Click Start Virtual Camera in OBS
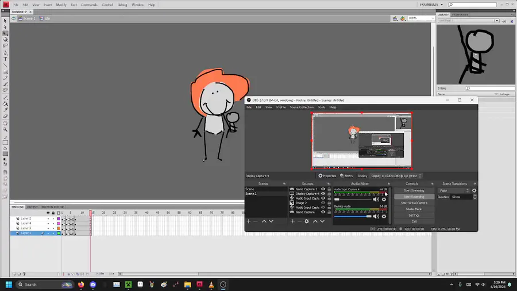Viewport: 517px width, 291px height. point(414,203)
